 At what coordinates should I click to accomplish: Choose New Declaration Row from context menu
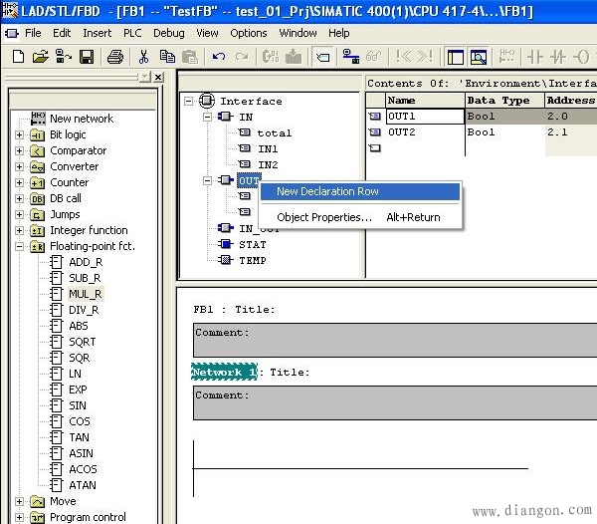327,191
